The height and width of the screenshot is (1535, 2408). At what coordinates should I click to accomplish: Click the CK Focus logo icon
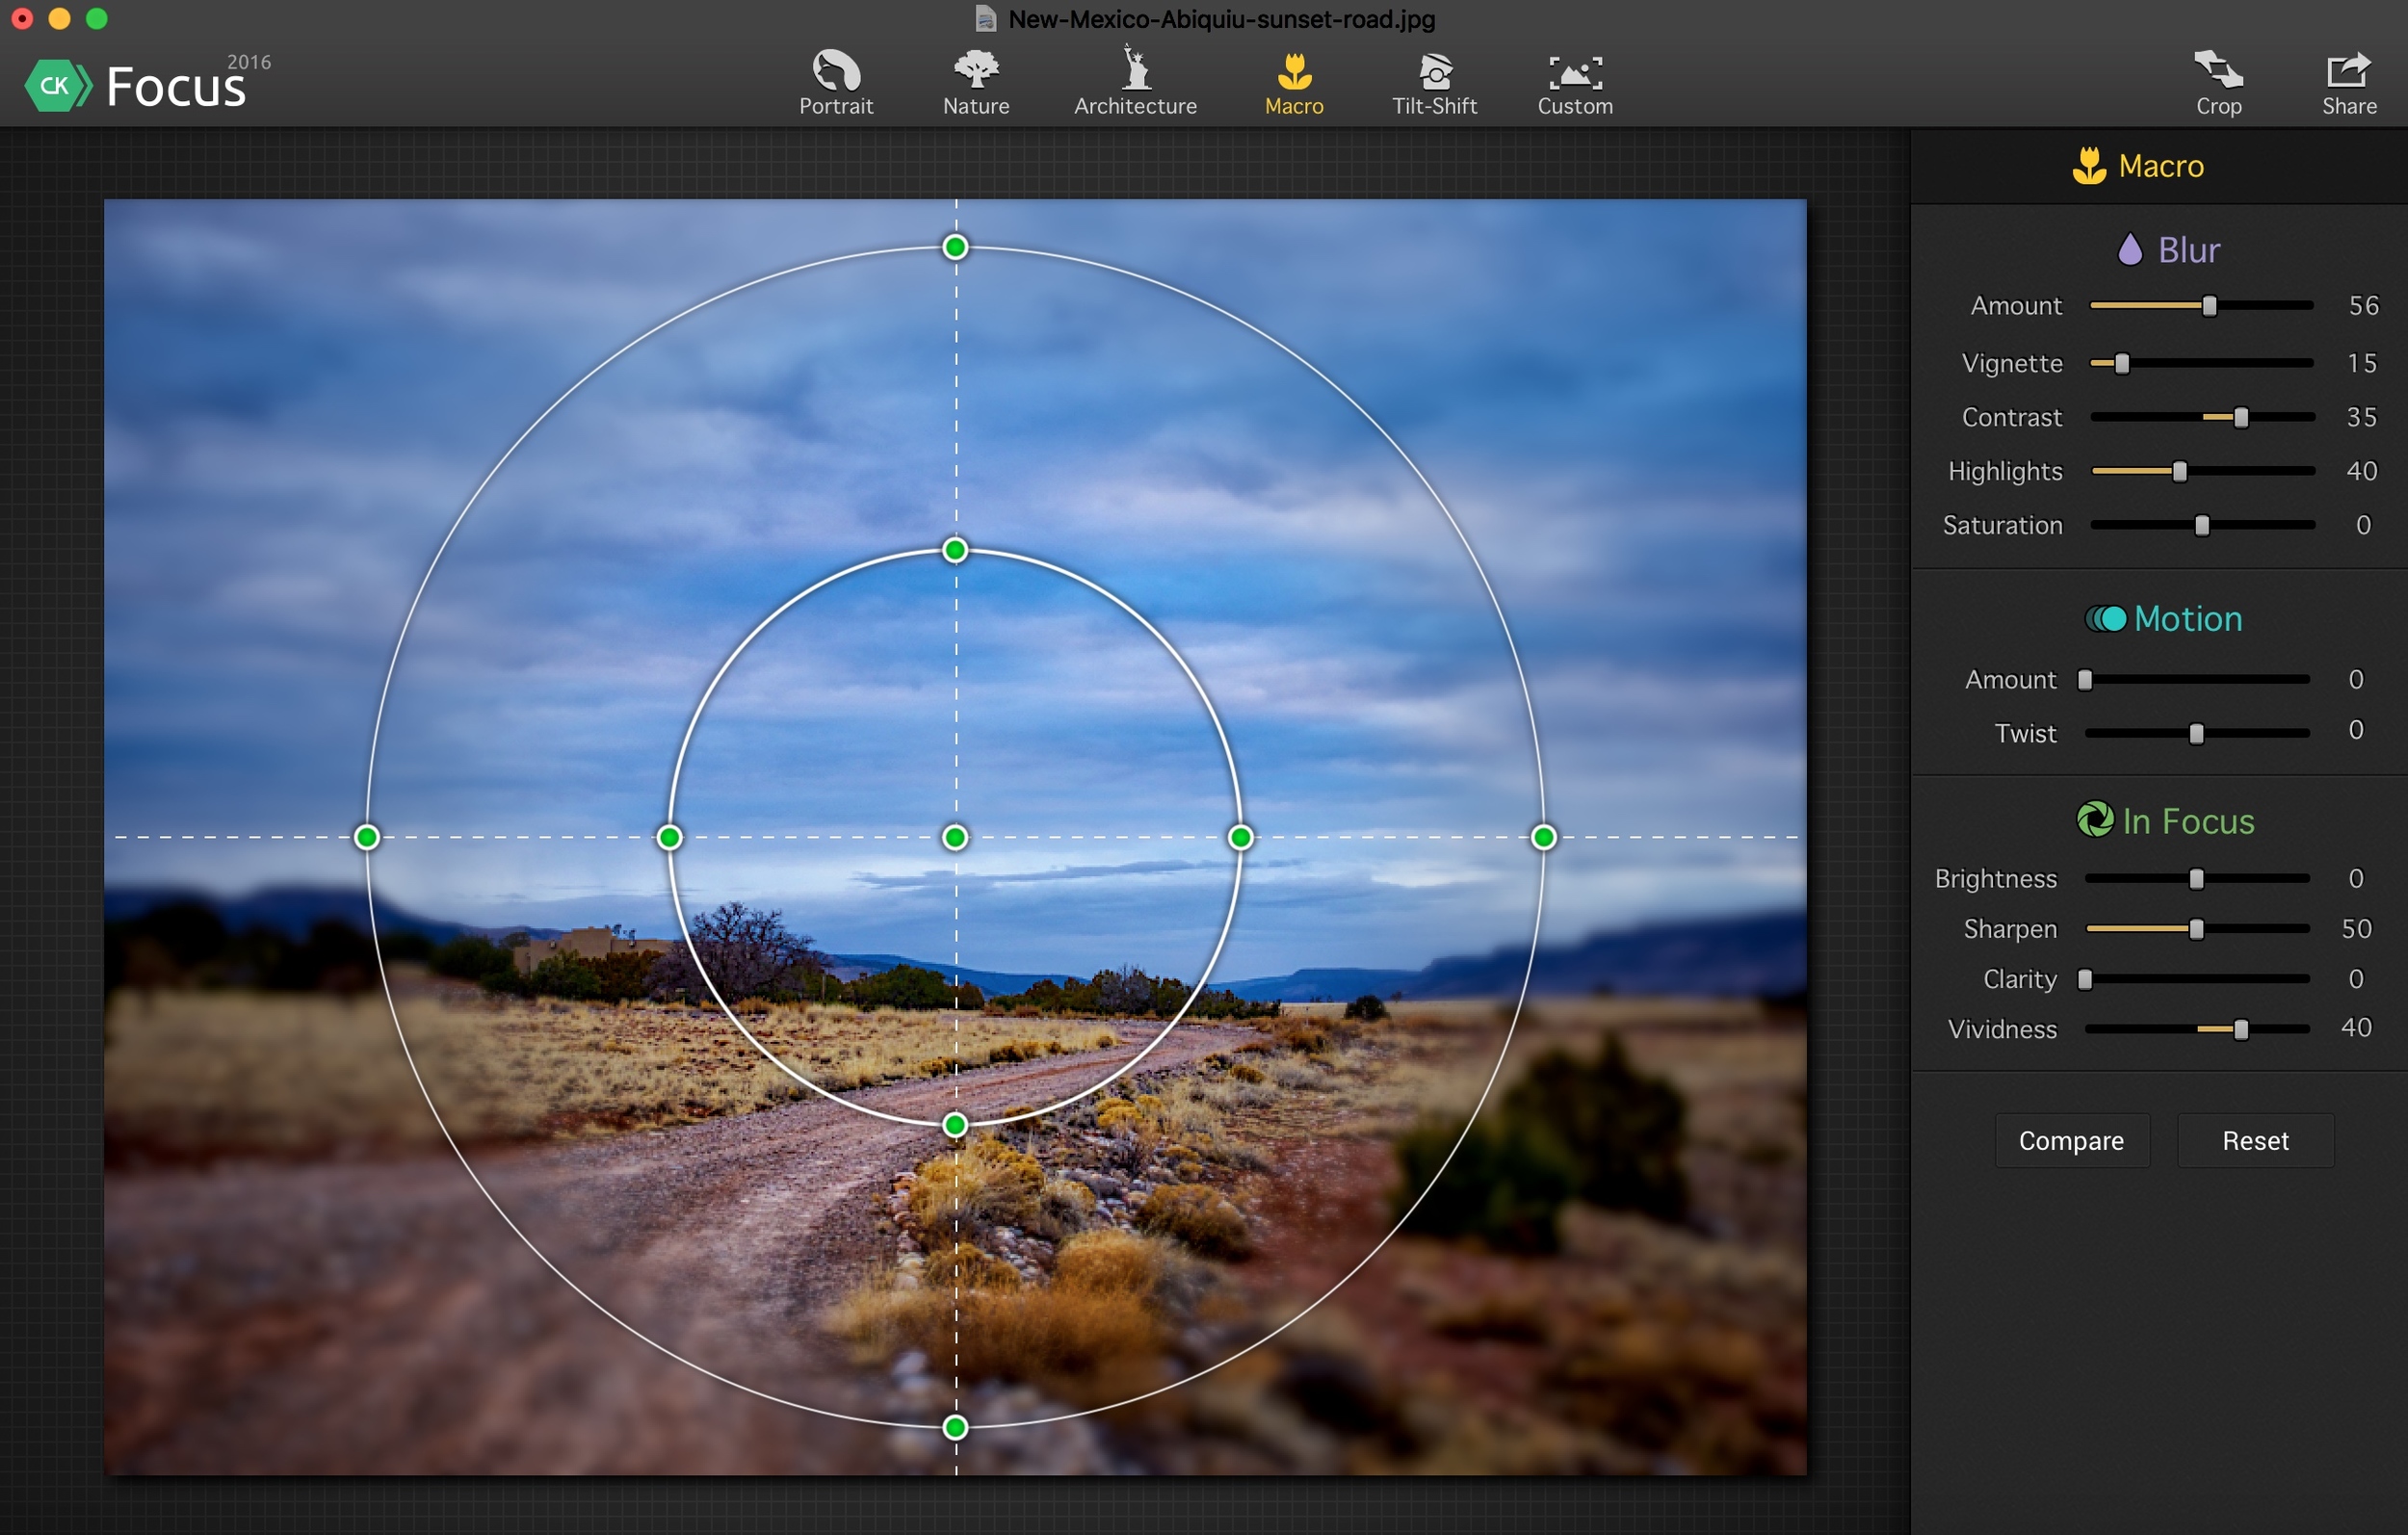coord(57,86)
